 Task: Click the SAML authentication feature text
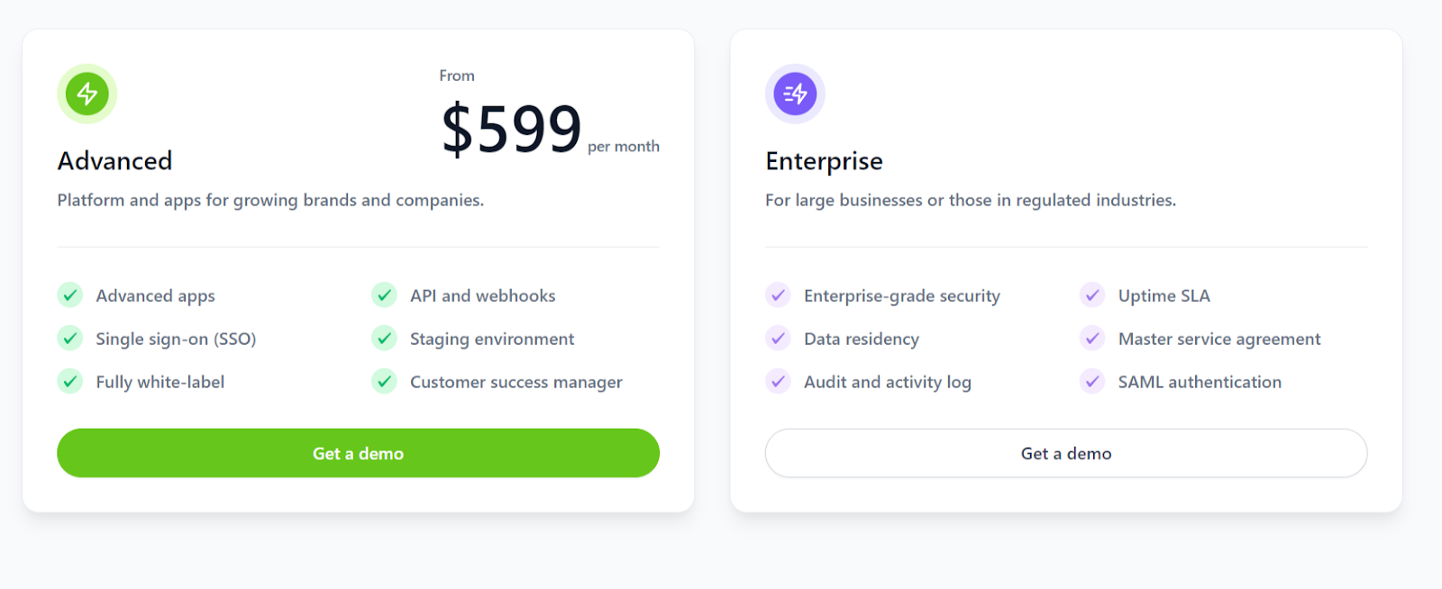(1200, 382)
